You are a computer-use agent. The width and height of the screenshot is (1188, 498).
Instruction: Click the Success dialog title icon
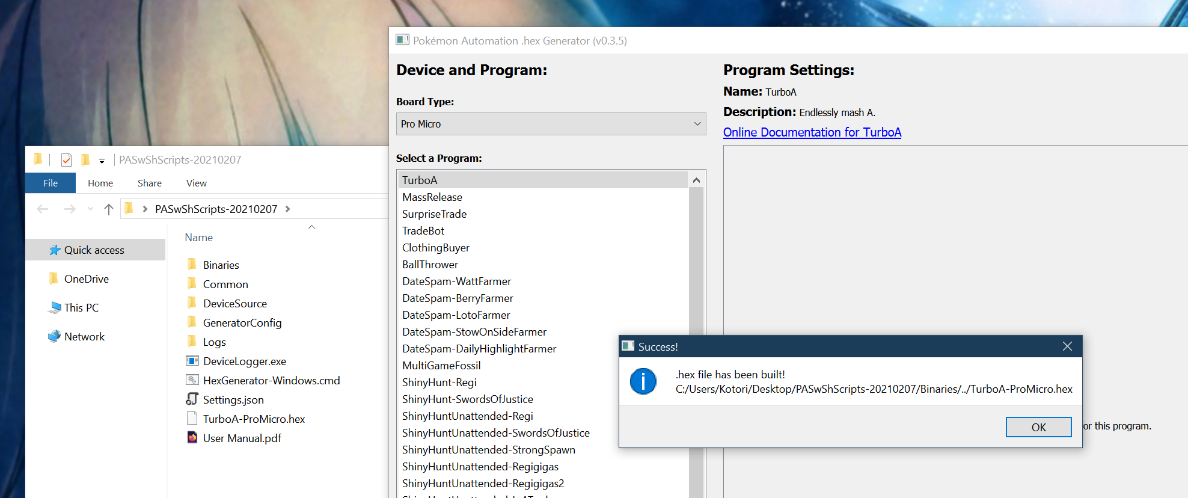628,346
